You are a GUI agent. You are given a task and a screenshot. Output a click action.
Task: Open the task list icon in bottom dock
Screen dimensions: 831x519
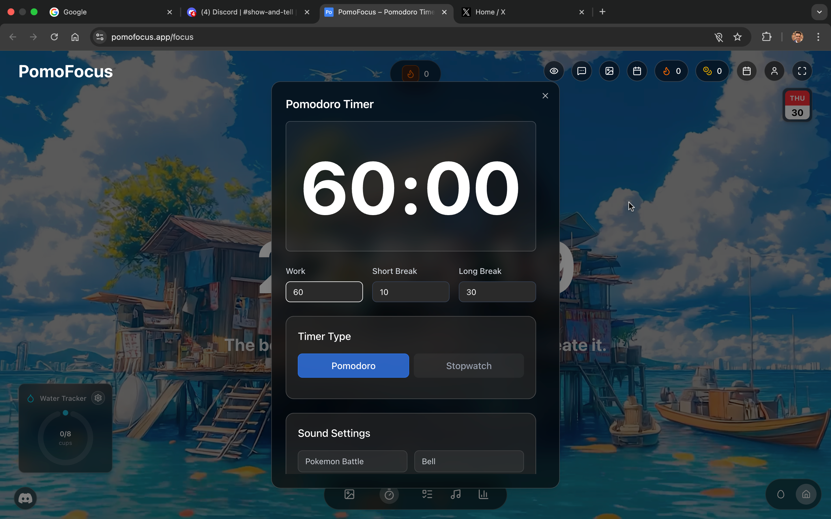pos(427,494)
